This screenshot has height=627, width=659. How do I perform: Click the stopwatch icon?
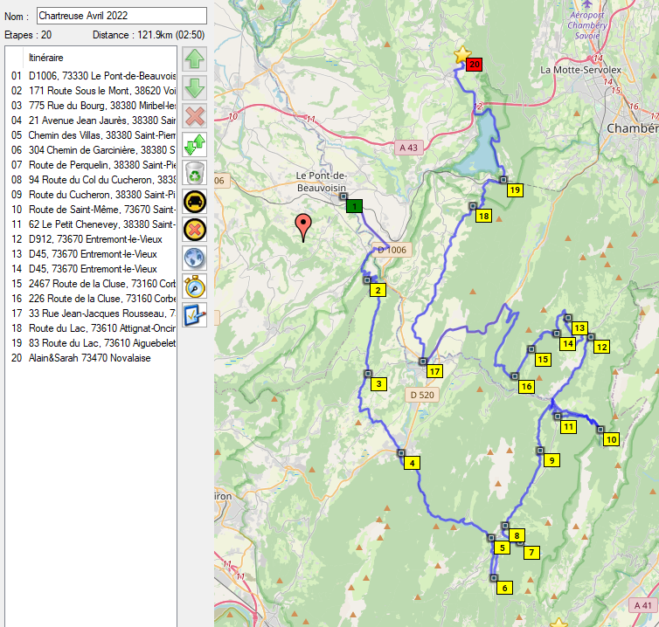tap(195, 286)
